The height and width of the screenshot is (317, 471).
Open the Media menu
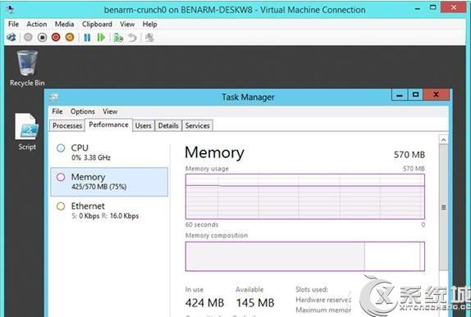click(64, 24)
